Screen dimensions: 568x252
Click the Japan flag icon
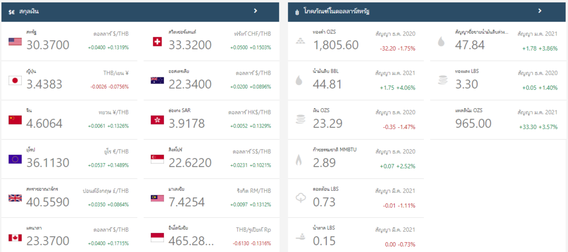pos(15,81)
